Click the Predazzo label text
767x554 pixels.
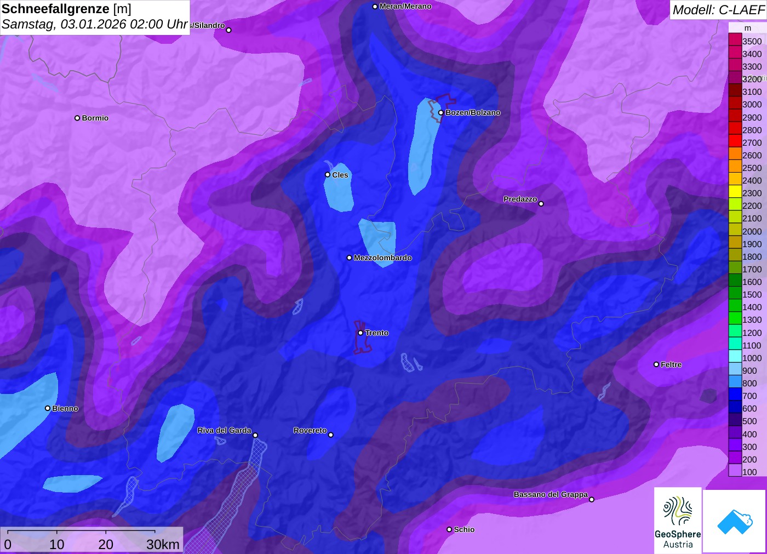coord(520,199)
